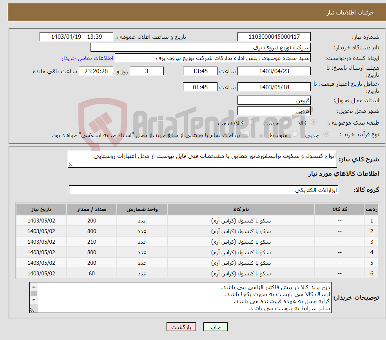Click date 1403/05/02 in row 6
The width and height of the screenshot is (386, 340).
click(42, 273)
